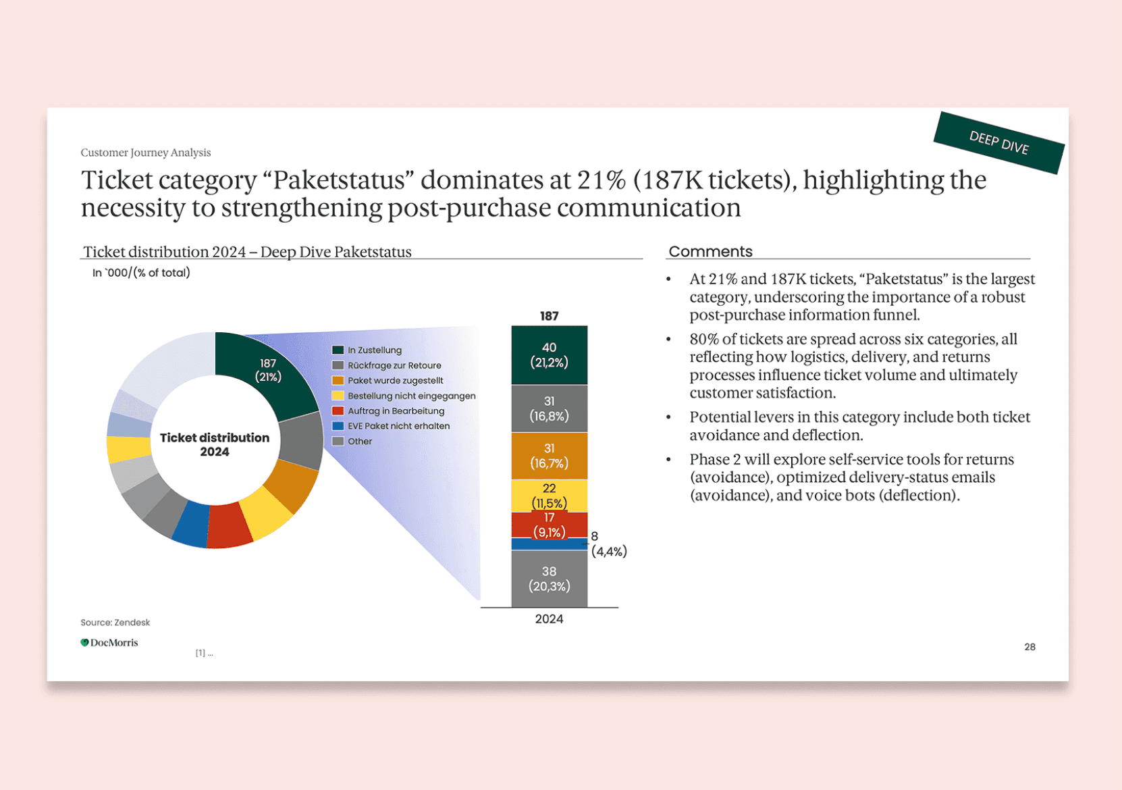The image size is (1122, 790).
Task: Click the 'In `000/(% of total)' unit note
Action: (141, 273)
